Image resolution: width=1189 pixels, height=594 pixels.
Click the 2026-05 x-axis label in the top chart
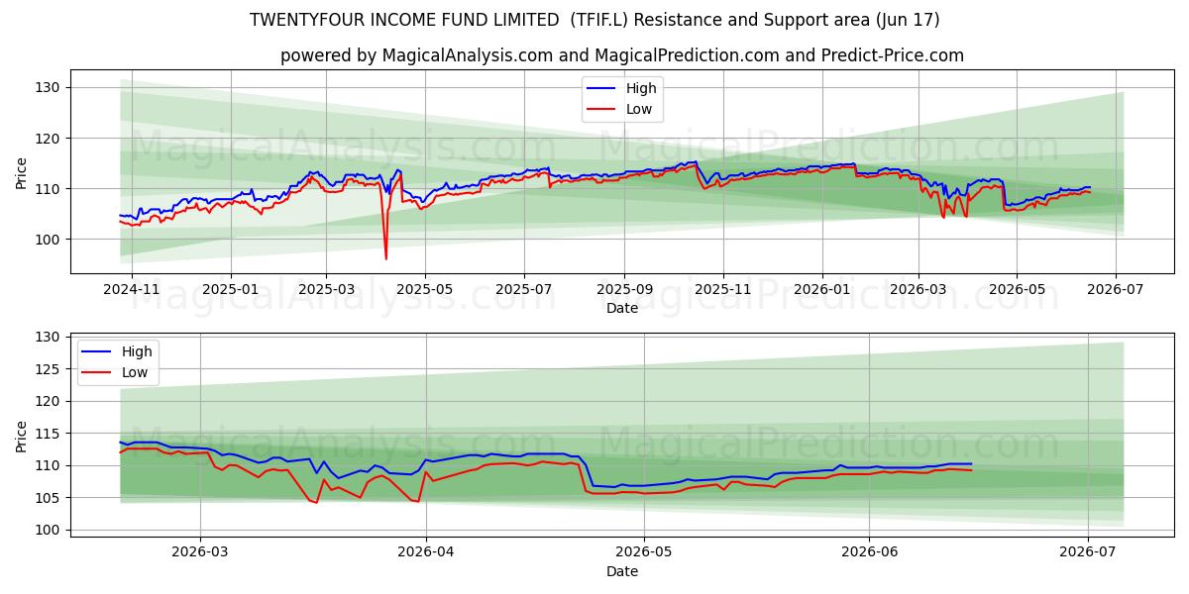(x=1017, y=290)
